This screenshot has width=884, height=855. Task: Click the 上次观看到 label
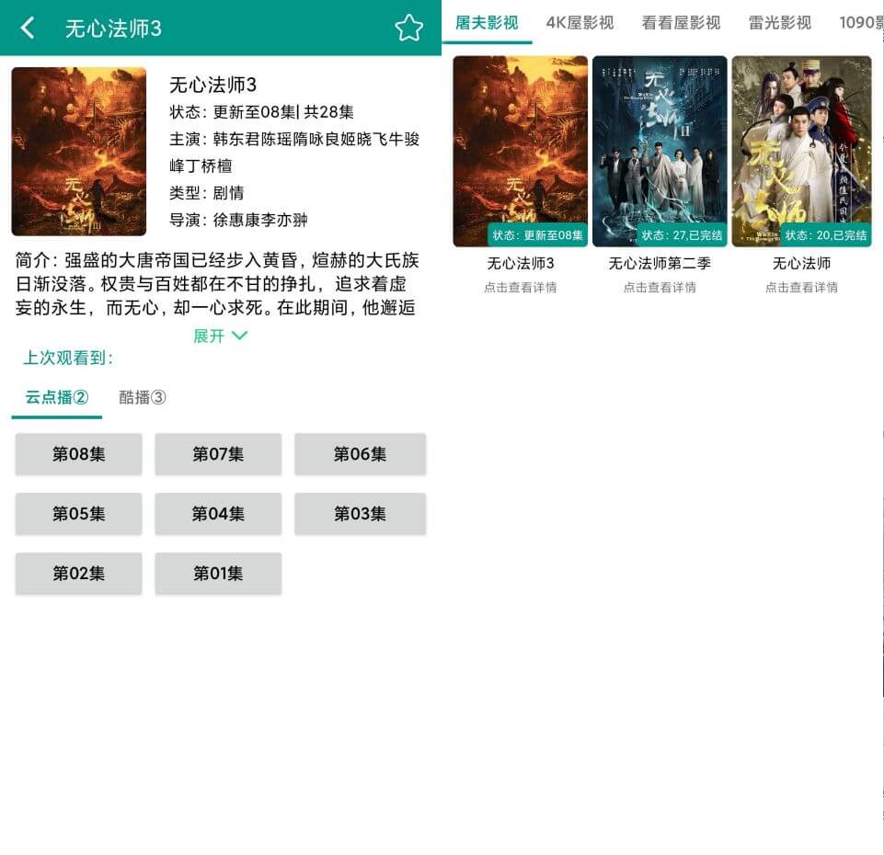(68, 358)
